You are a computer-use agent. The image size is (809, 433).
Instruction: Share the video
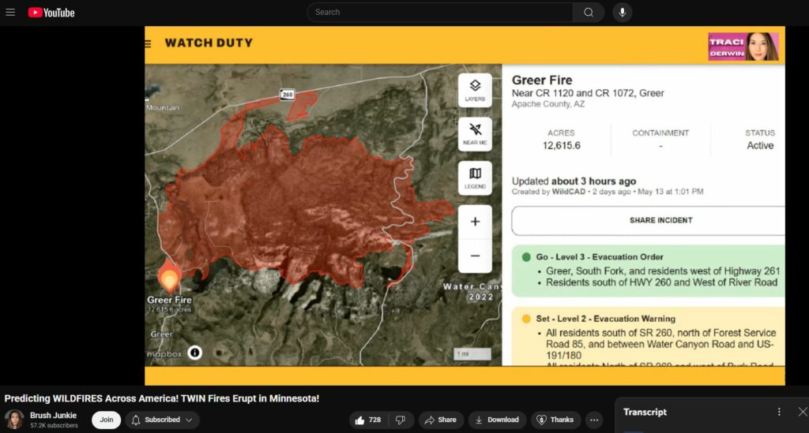(441, 420)
